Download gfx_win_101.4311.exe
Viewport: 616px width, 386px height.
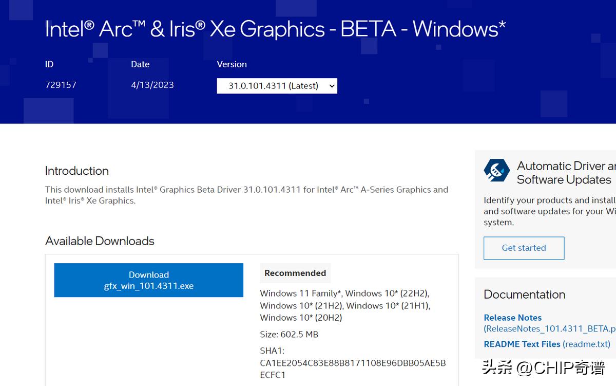click(x=148, y=280)
